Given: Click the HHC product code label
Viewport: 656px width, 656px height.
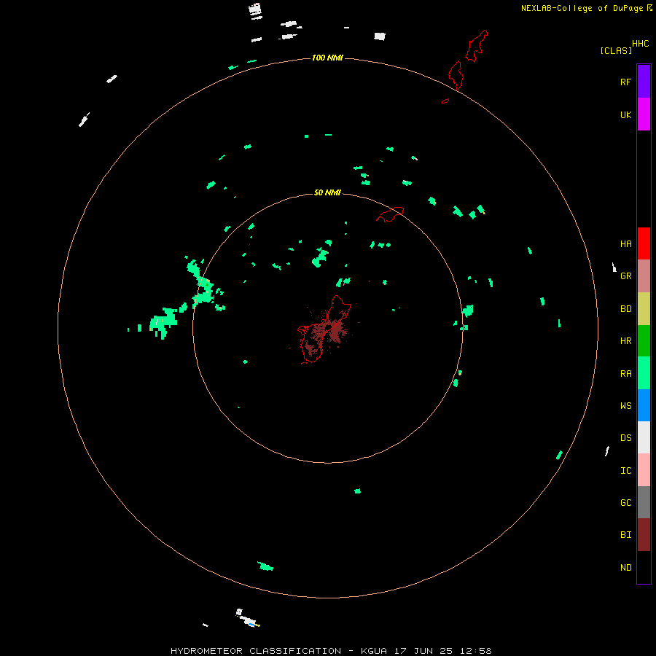Looking at the screenshot, I should click(641, 44).
